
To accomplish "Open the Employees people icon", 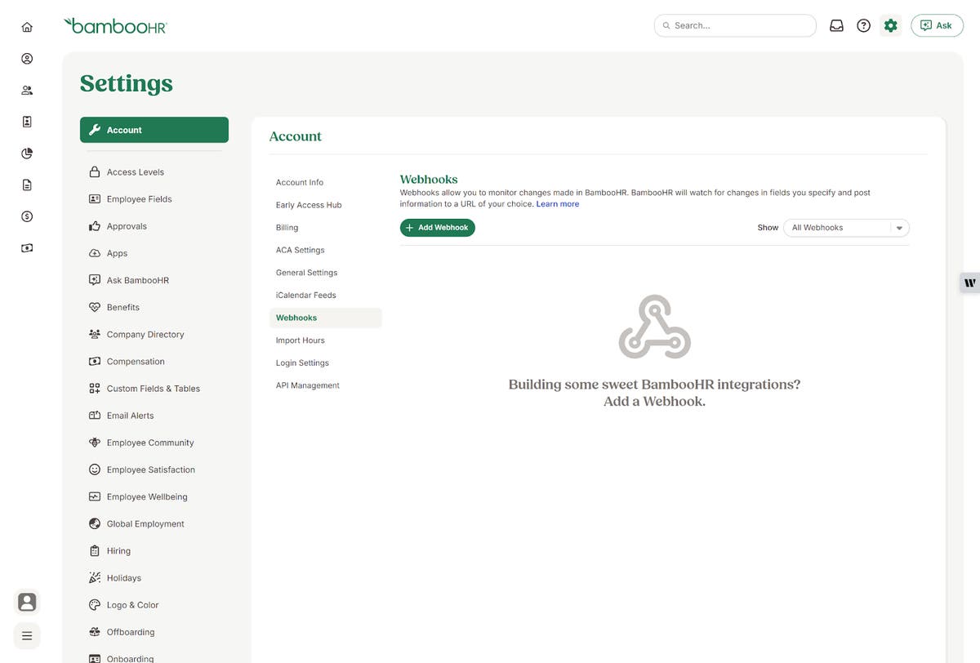I will pos(26,89).
